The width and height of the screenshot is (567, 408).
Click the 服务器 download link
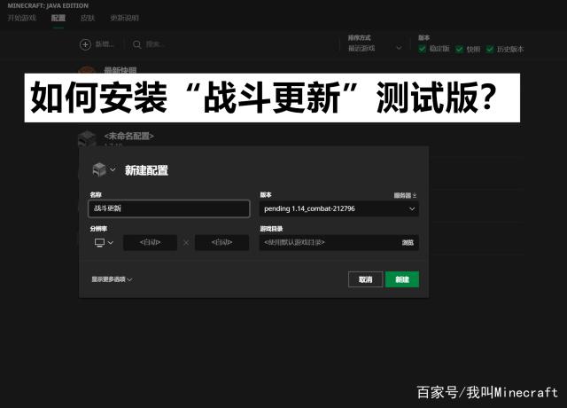click(x=405, y=195)
